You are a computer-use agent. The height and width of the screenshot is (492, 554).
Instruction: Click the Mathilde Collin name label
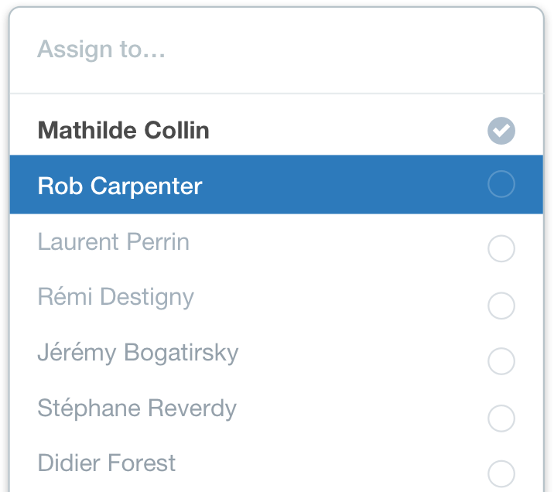(123, 130)
